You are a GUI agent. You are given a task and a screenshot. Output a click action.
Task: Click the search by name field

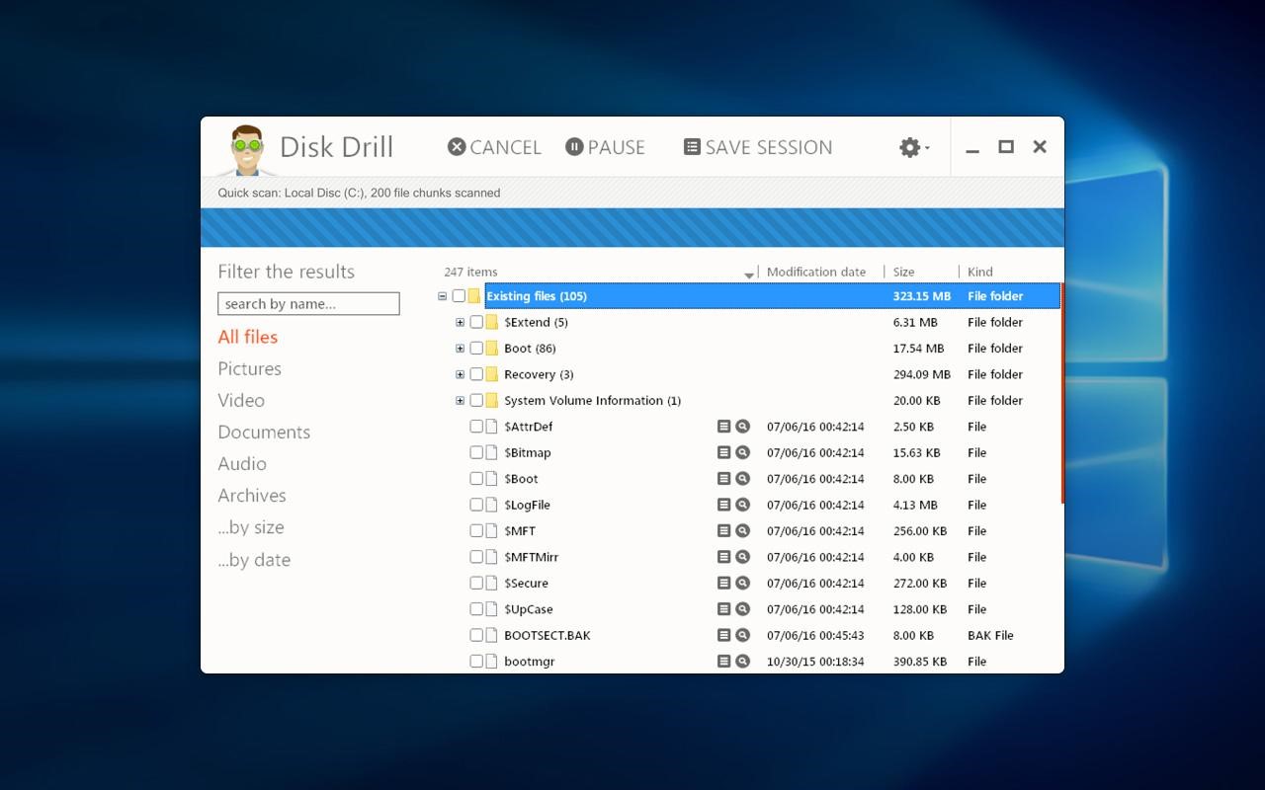[x=308, y=304]
